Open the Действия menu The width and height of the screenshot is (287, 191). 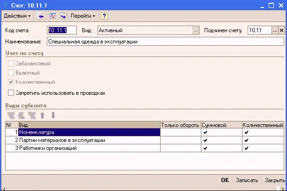pyautogui.click(x=17, y=16)
